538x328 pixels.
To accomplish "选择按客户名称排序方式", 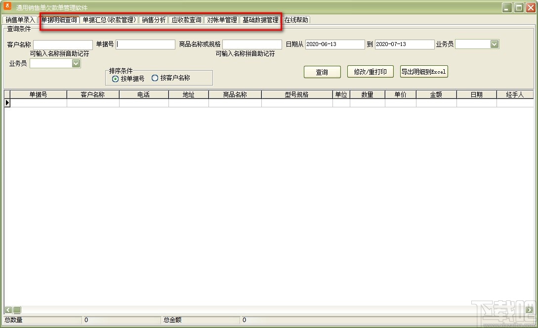I will coord(155,78).
